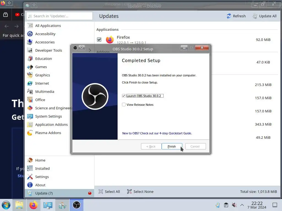The image size is (282, 211).
Task: Open the clipboard tray icon
Action: (x=226, y=205)
